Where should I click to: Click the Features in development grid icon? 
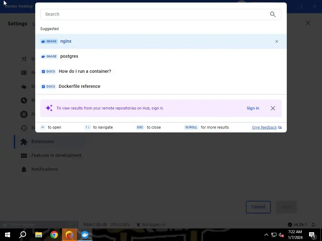point(24,156)
